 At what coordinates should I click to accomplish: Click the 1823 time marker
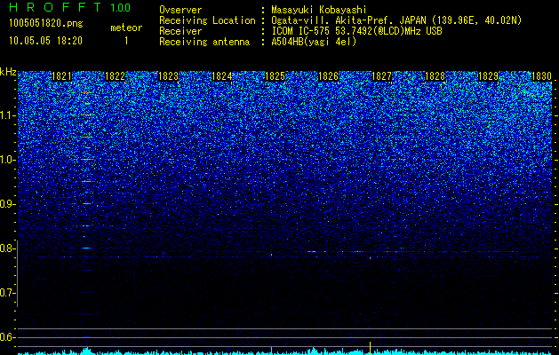168,76
